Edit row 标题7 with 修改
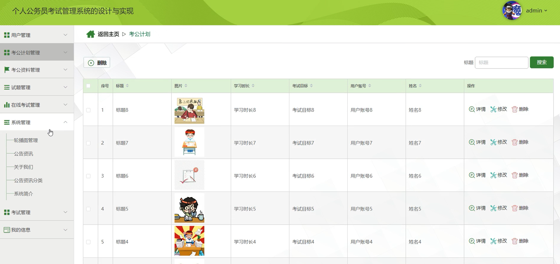 [x=499, y=142]
